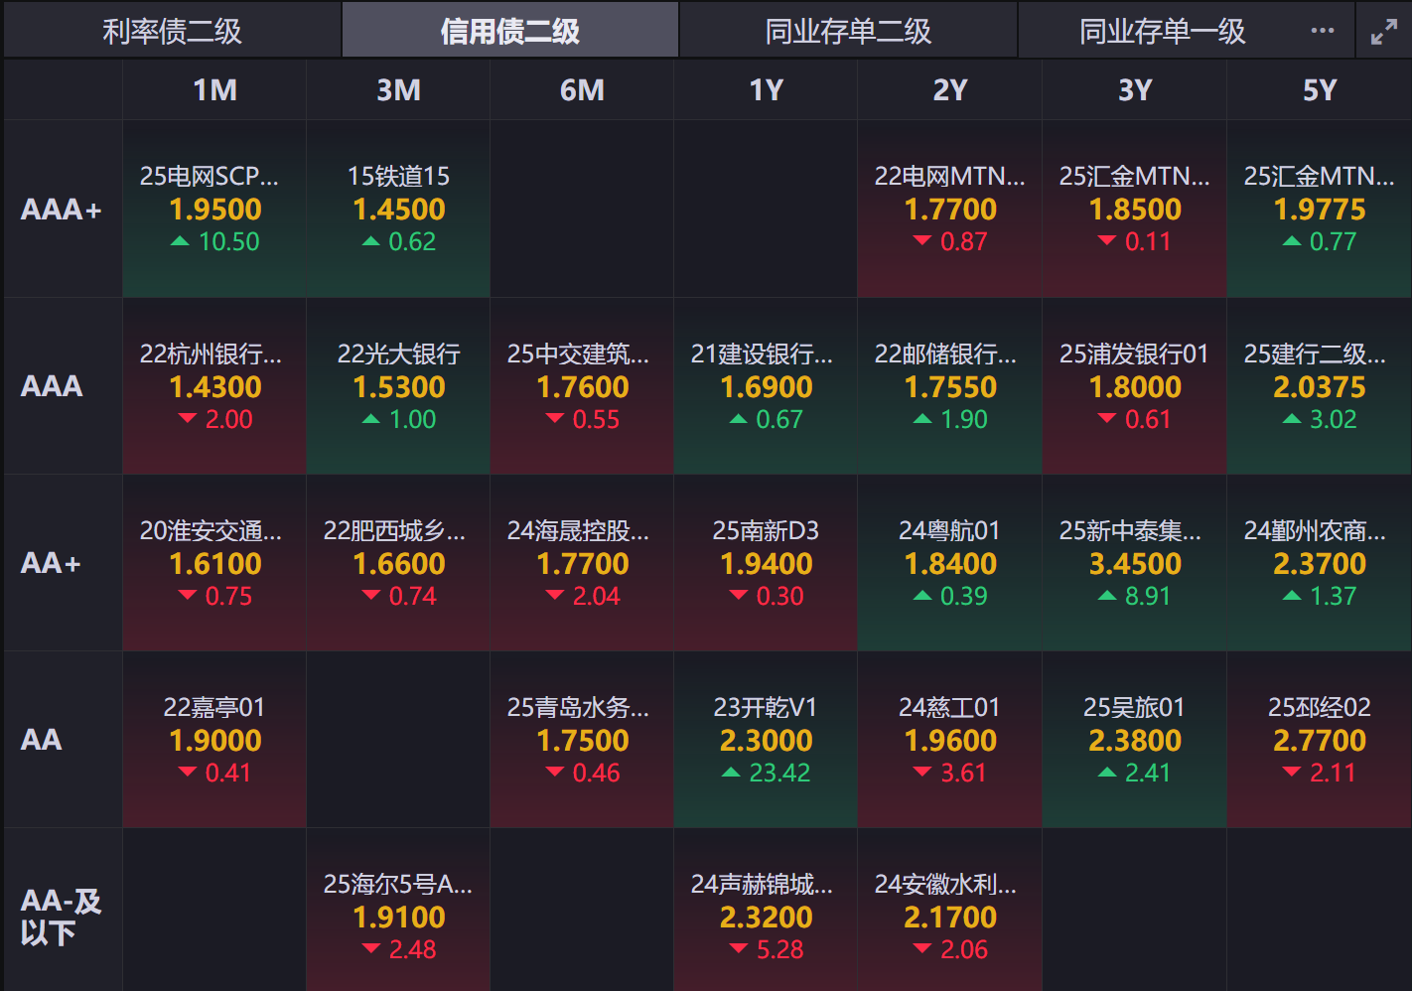This screenshot has width=1412, height=991.
Task: Open the 24慈工01 bond cell
Action: point(950,740)
